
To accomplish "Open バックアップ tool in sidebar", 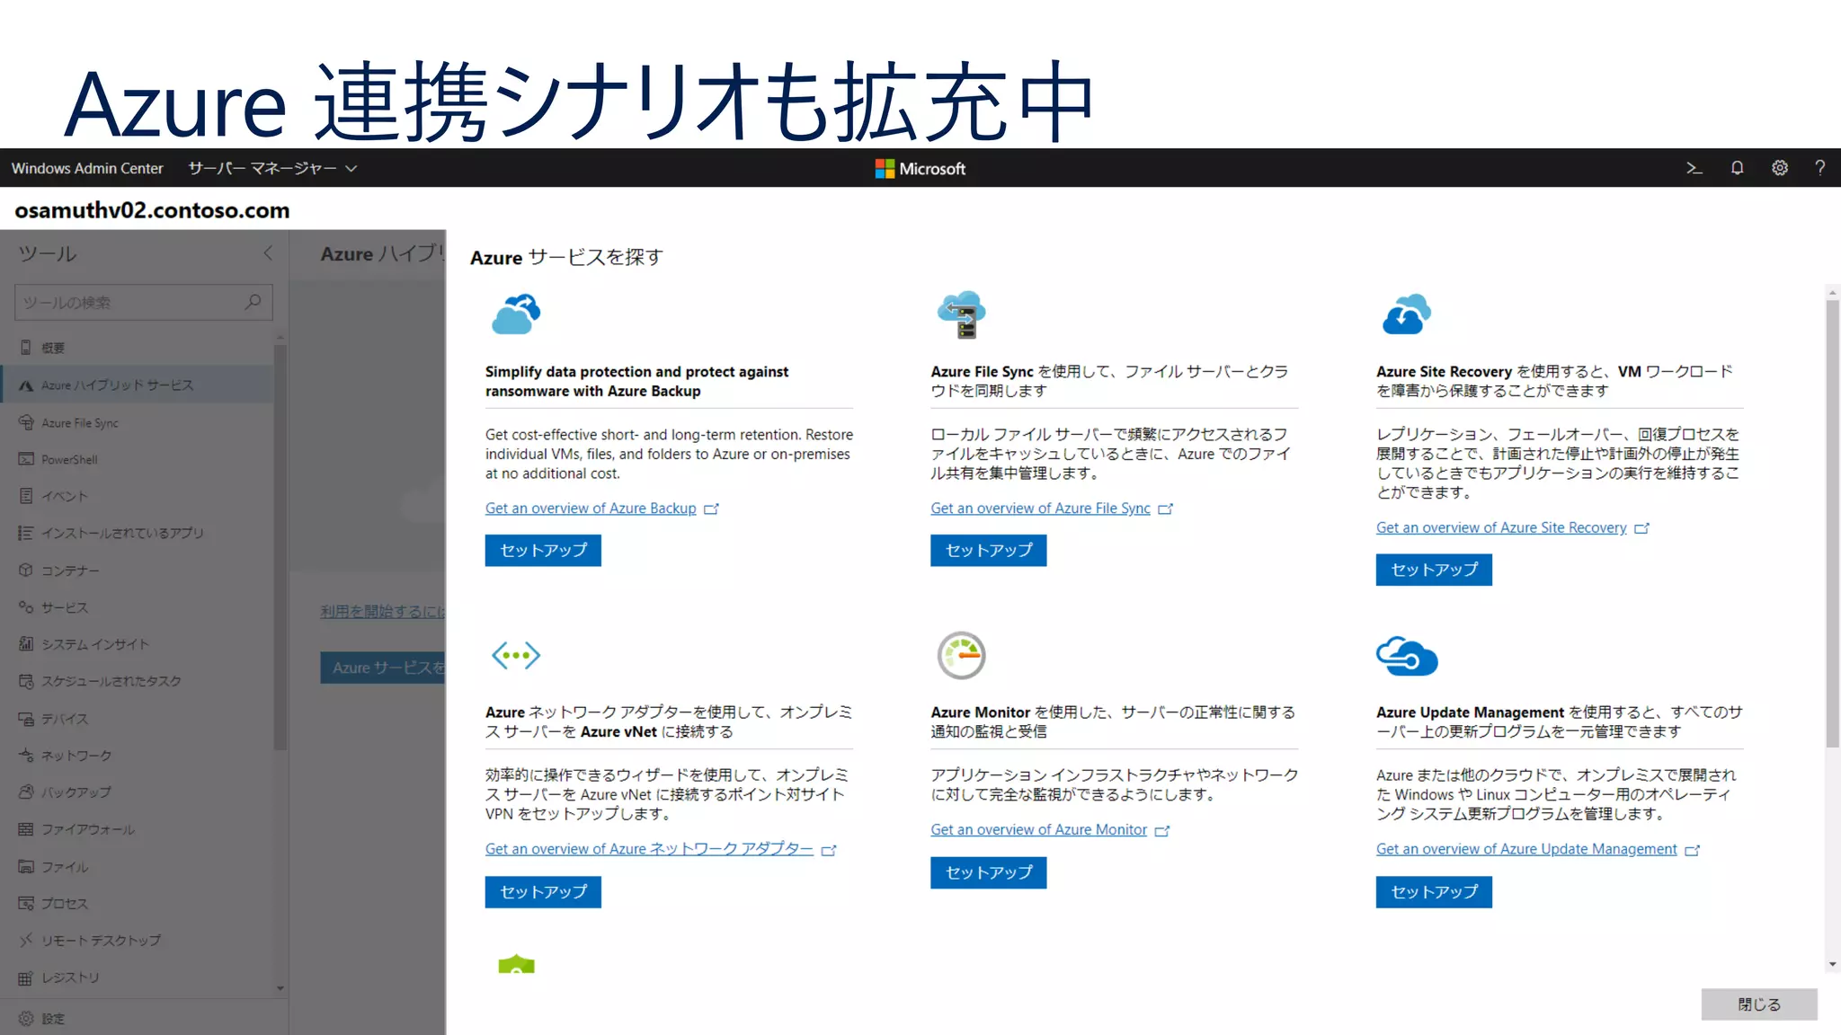I will (x=137, y=792).
